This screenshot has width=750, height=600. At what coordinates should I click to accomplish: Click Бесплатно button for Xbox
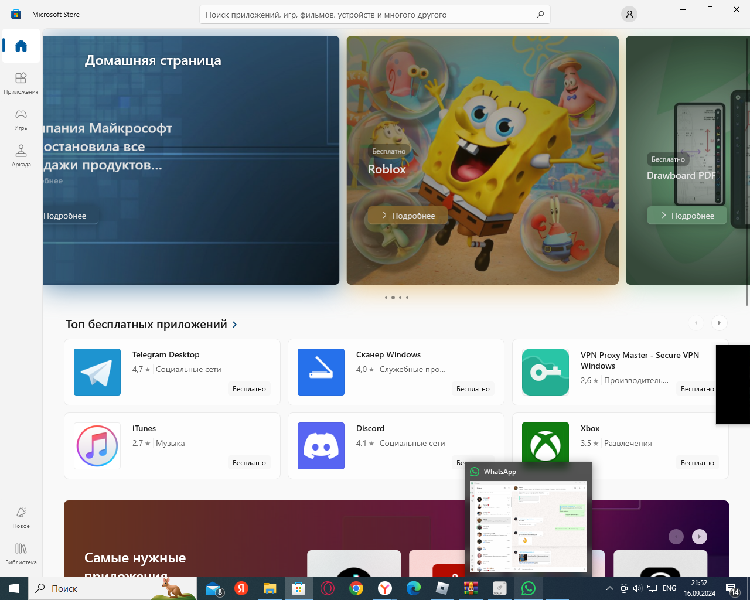pos(697,463)
